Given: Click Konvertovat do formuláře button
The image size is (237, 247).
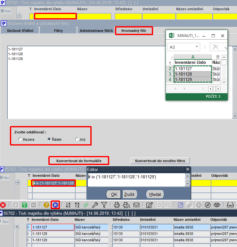Looking at the screenshot, I should coord(79,161).
